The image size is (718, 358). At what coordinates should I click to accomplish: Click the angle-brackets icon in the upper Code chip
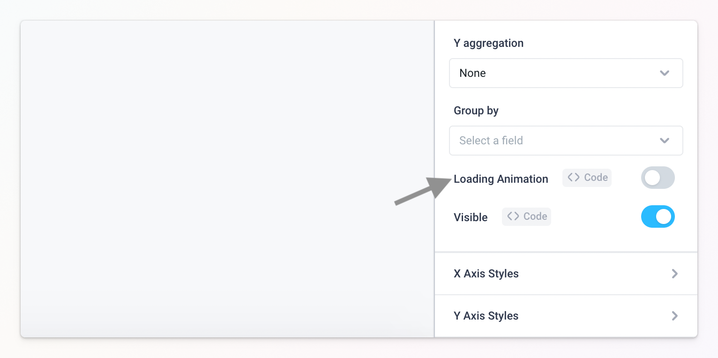pyautogui.click(x=573, y=177)
